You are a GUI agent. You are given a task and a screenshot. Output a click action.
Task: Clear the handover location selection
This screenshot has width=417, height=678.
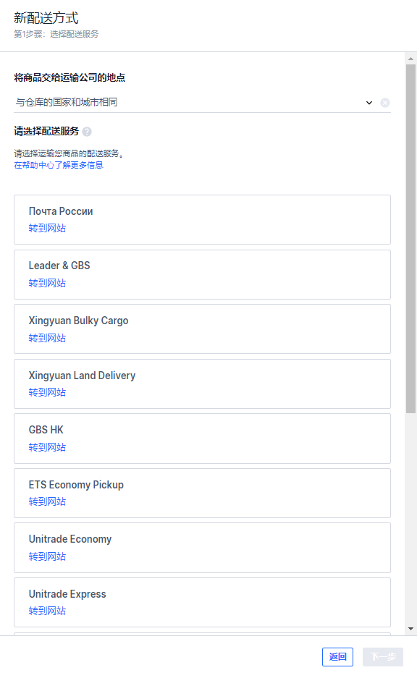coord(385,103)
